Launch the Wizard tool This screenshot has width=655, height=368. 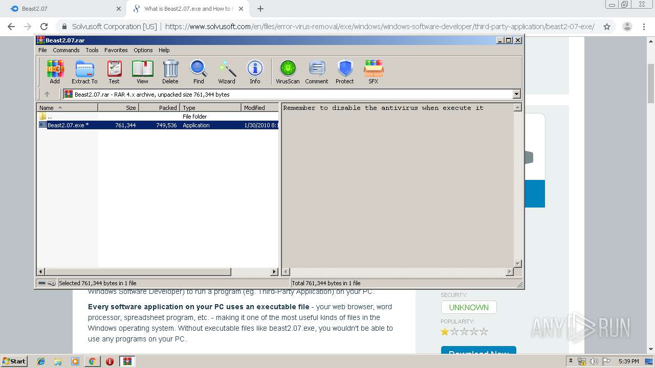coord(227,72)
